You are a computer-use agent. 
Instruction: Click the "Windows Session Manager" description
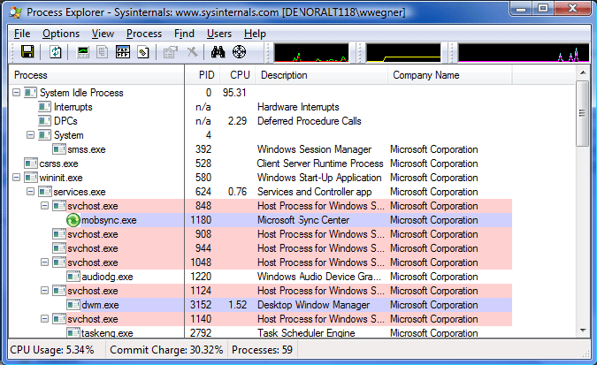coord(314,149)
